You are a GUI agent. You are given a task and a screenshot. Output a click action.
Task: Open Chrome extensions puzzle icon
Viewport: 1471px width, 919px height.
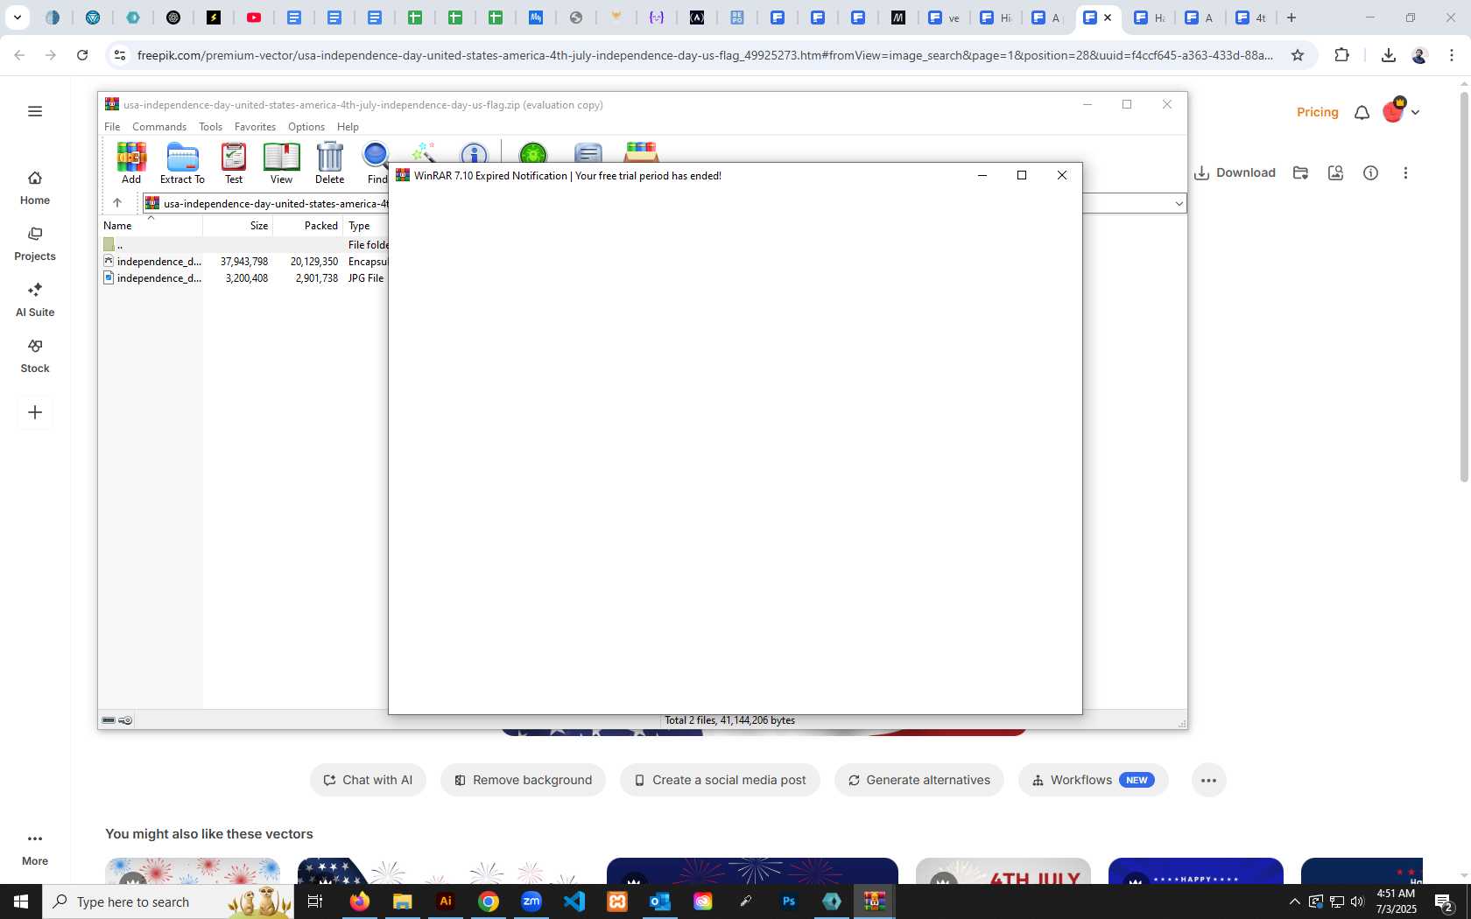point(1341,55)
